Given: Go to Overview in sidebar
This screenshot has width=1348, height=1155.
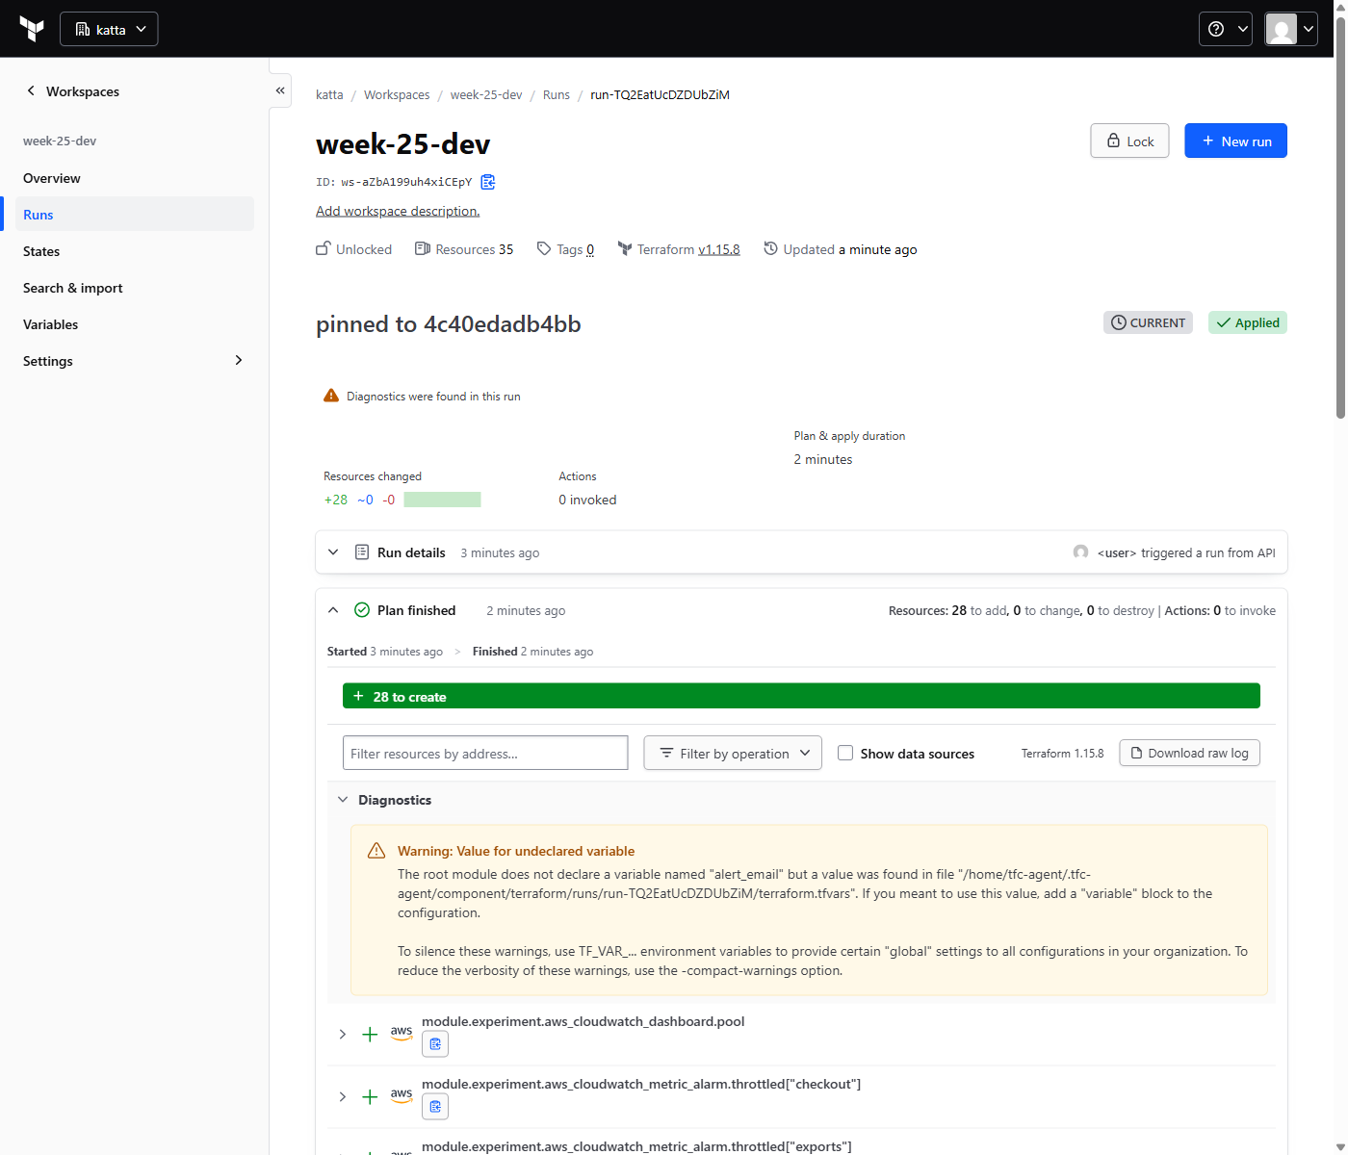Looking at the screenshot, I should [x=135, y=178].
